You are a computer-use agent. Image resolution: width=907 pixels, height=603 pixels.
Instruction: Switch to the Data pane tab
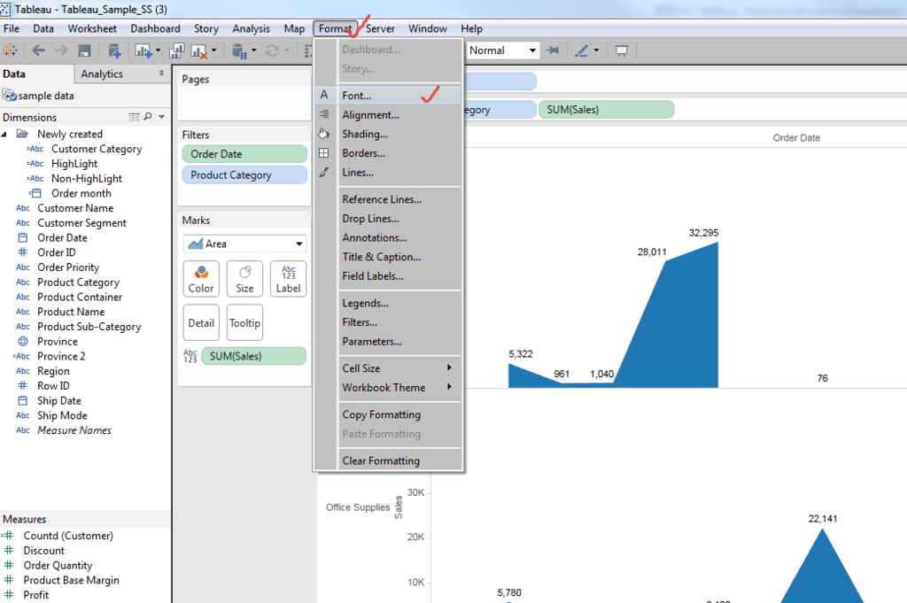[x=14, y=73]
